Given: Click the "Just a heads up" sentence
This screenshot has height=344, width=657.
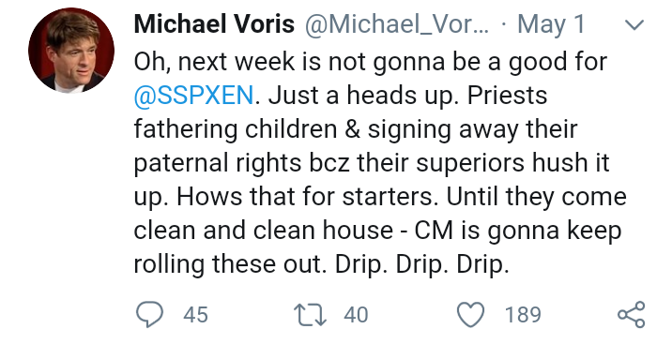Looking at the screenshot, I should (x=362, y=96).
